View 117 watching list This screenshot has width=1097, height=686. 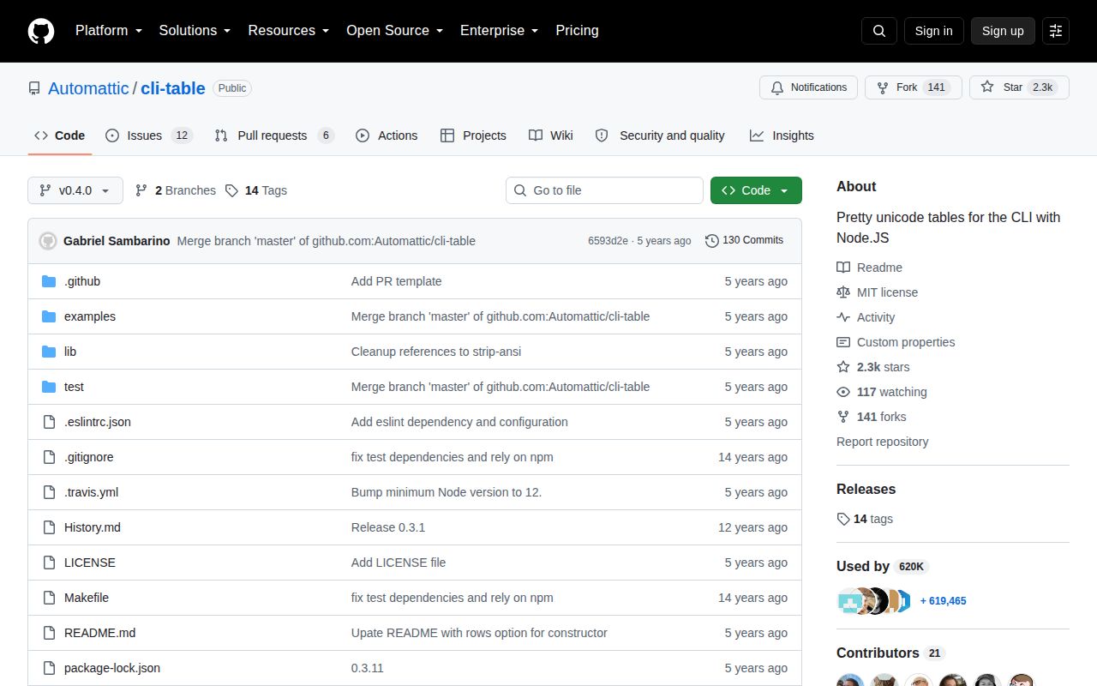(882, 392)
